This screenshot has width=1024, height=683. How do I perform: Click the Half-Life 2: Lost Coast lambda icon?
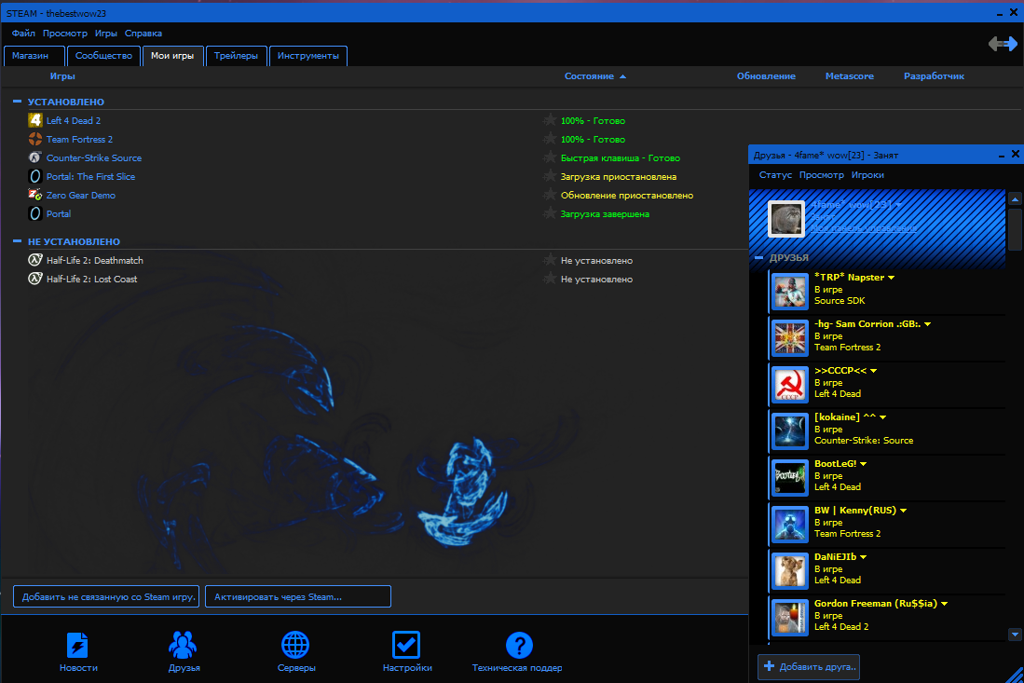[x=35, y=279]
